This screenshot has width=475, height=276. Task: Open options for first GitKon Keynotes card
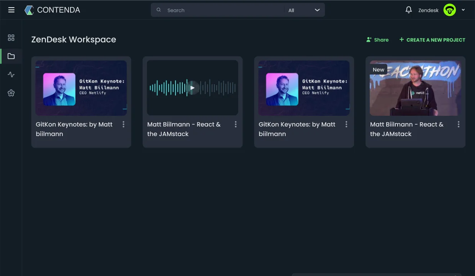(123, 124)
